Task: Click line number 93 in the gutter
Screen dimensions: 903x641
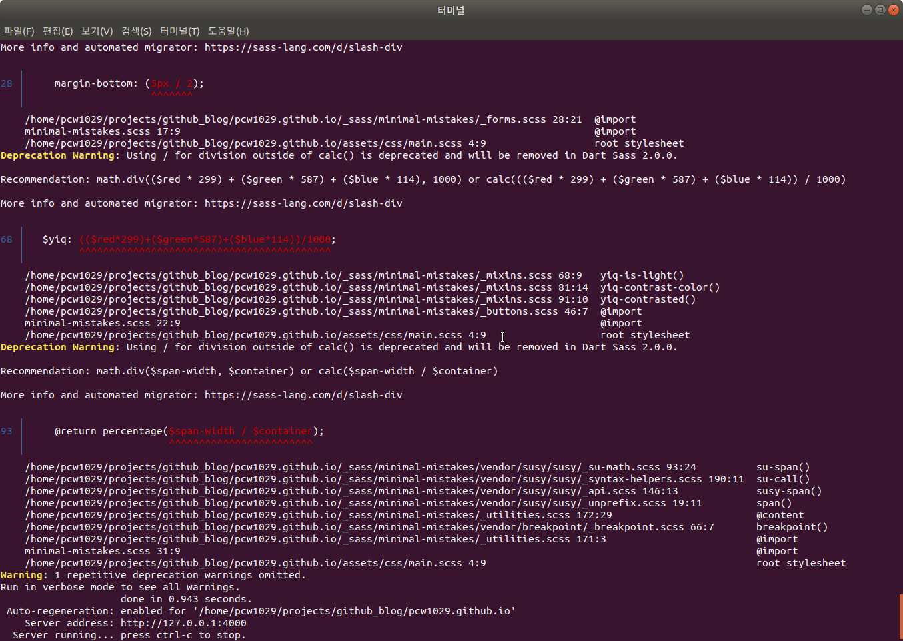Action: (7, 430)
